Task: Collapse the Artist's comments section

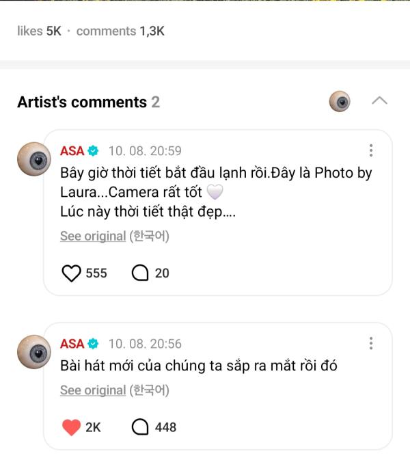Action: tap(379, 101)
